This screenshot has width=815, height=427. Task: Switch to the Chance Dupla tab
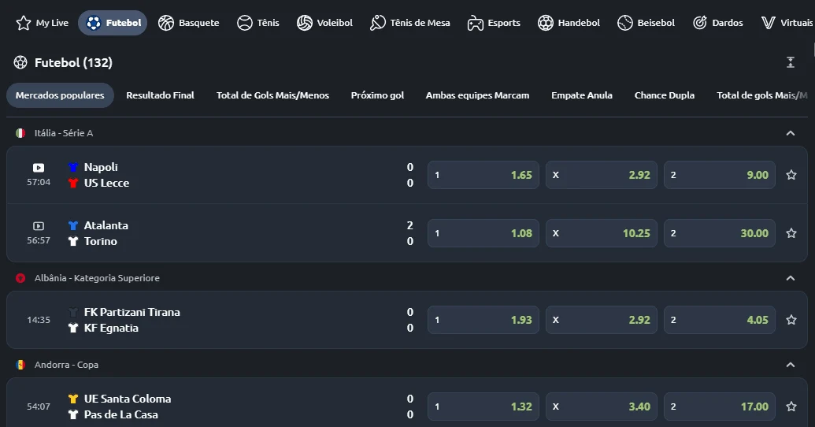[x=665, y=95]
